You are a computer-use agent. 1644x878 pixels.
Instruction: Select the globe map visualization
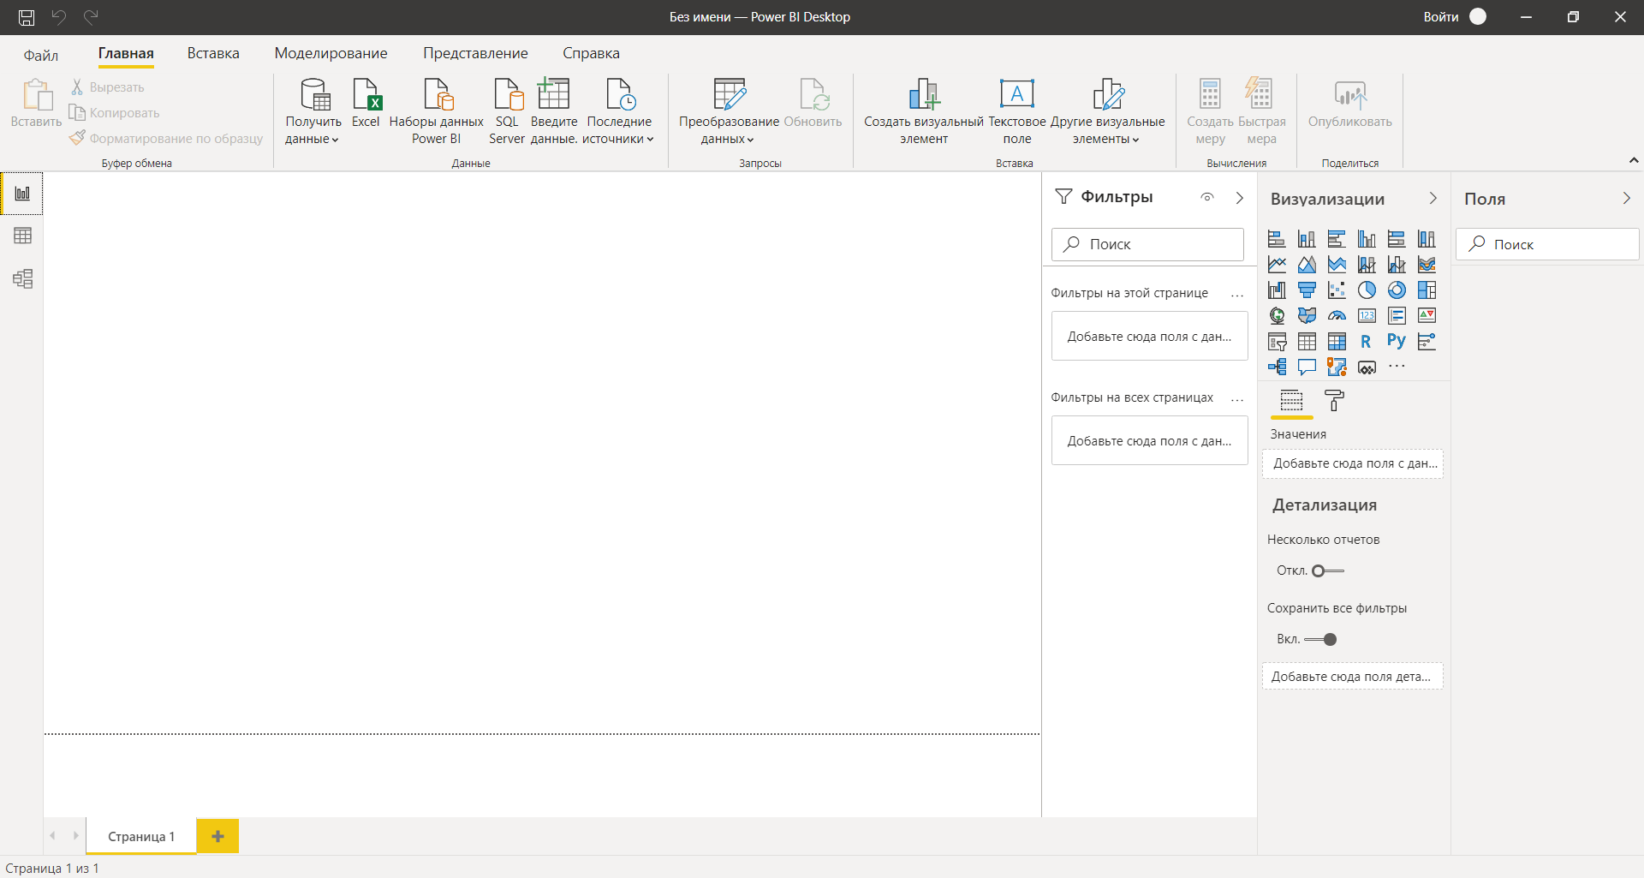(x=1277, y=316)
